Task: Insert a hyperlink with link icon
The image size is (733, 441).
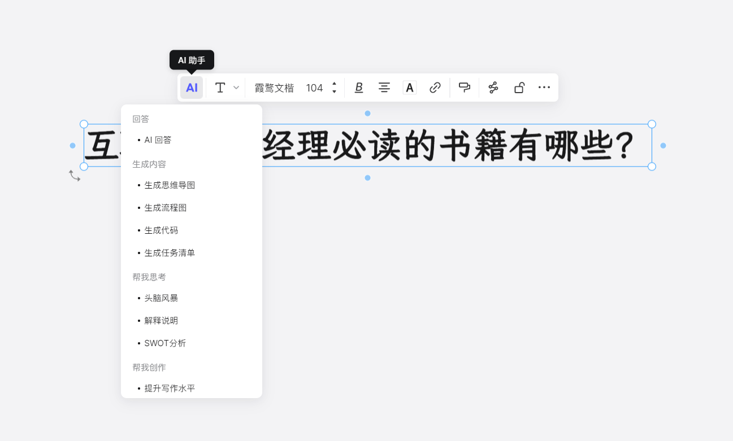Action: point(435,88)
